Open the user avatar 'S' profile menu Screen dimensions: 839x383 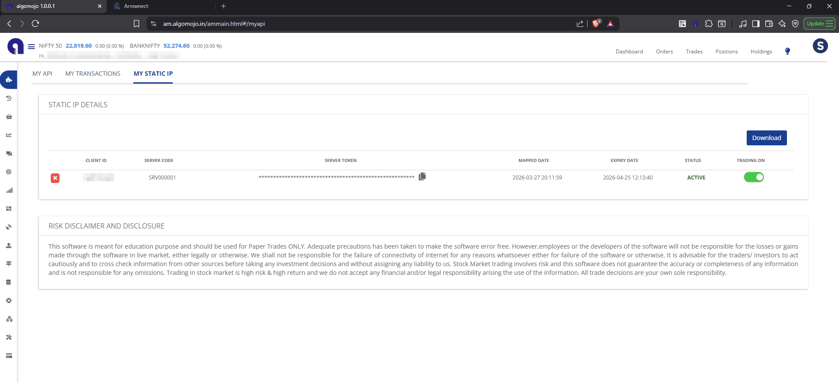(x=820, y=46)
